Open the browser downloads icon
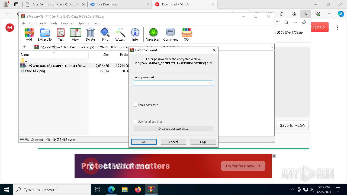 [306, 14]
